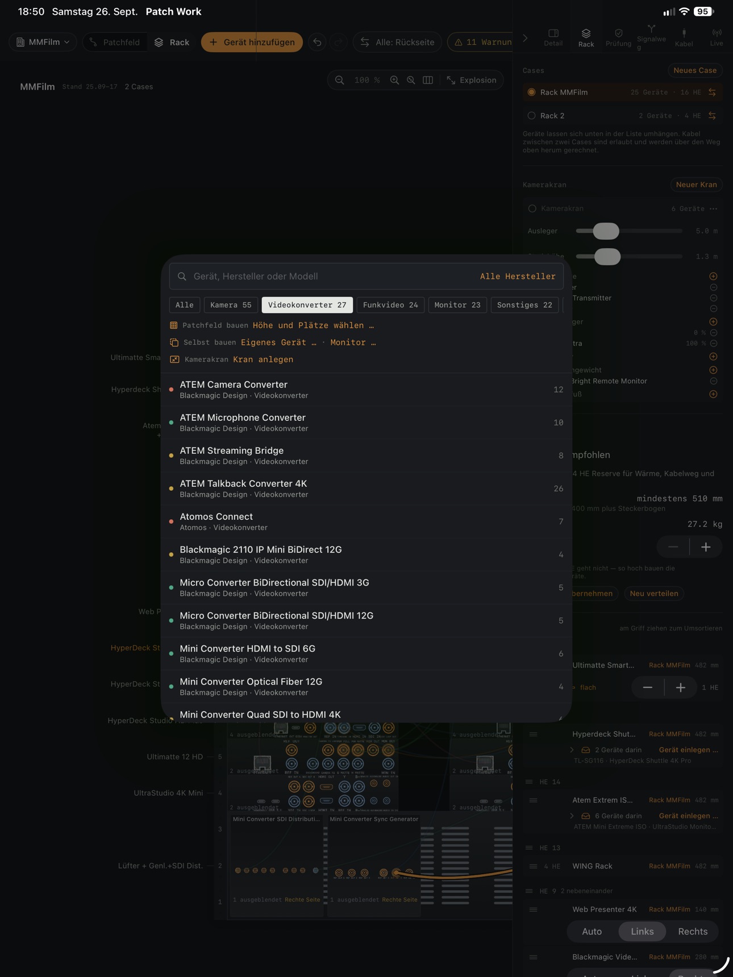
Task: Switch to the Funkvideo 24 category tab
Action: [x=390, y=305]
